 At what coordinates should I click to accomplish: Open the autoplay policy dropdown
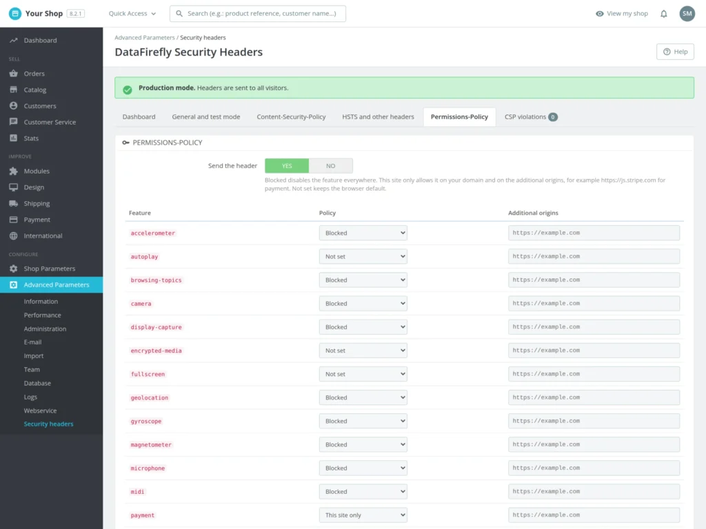pyautogui.click(x=363, y=256)
